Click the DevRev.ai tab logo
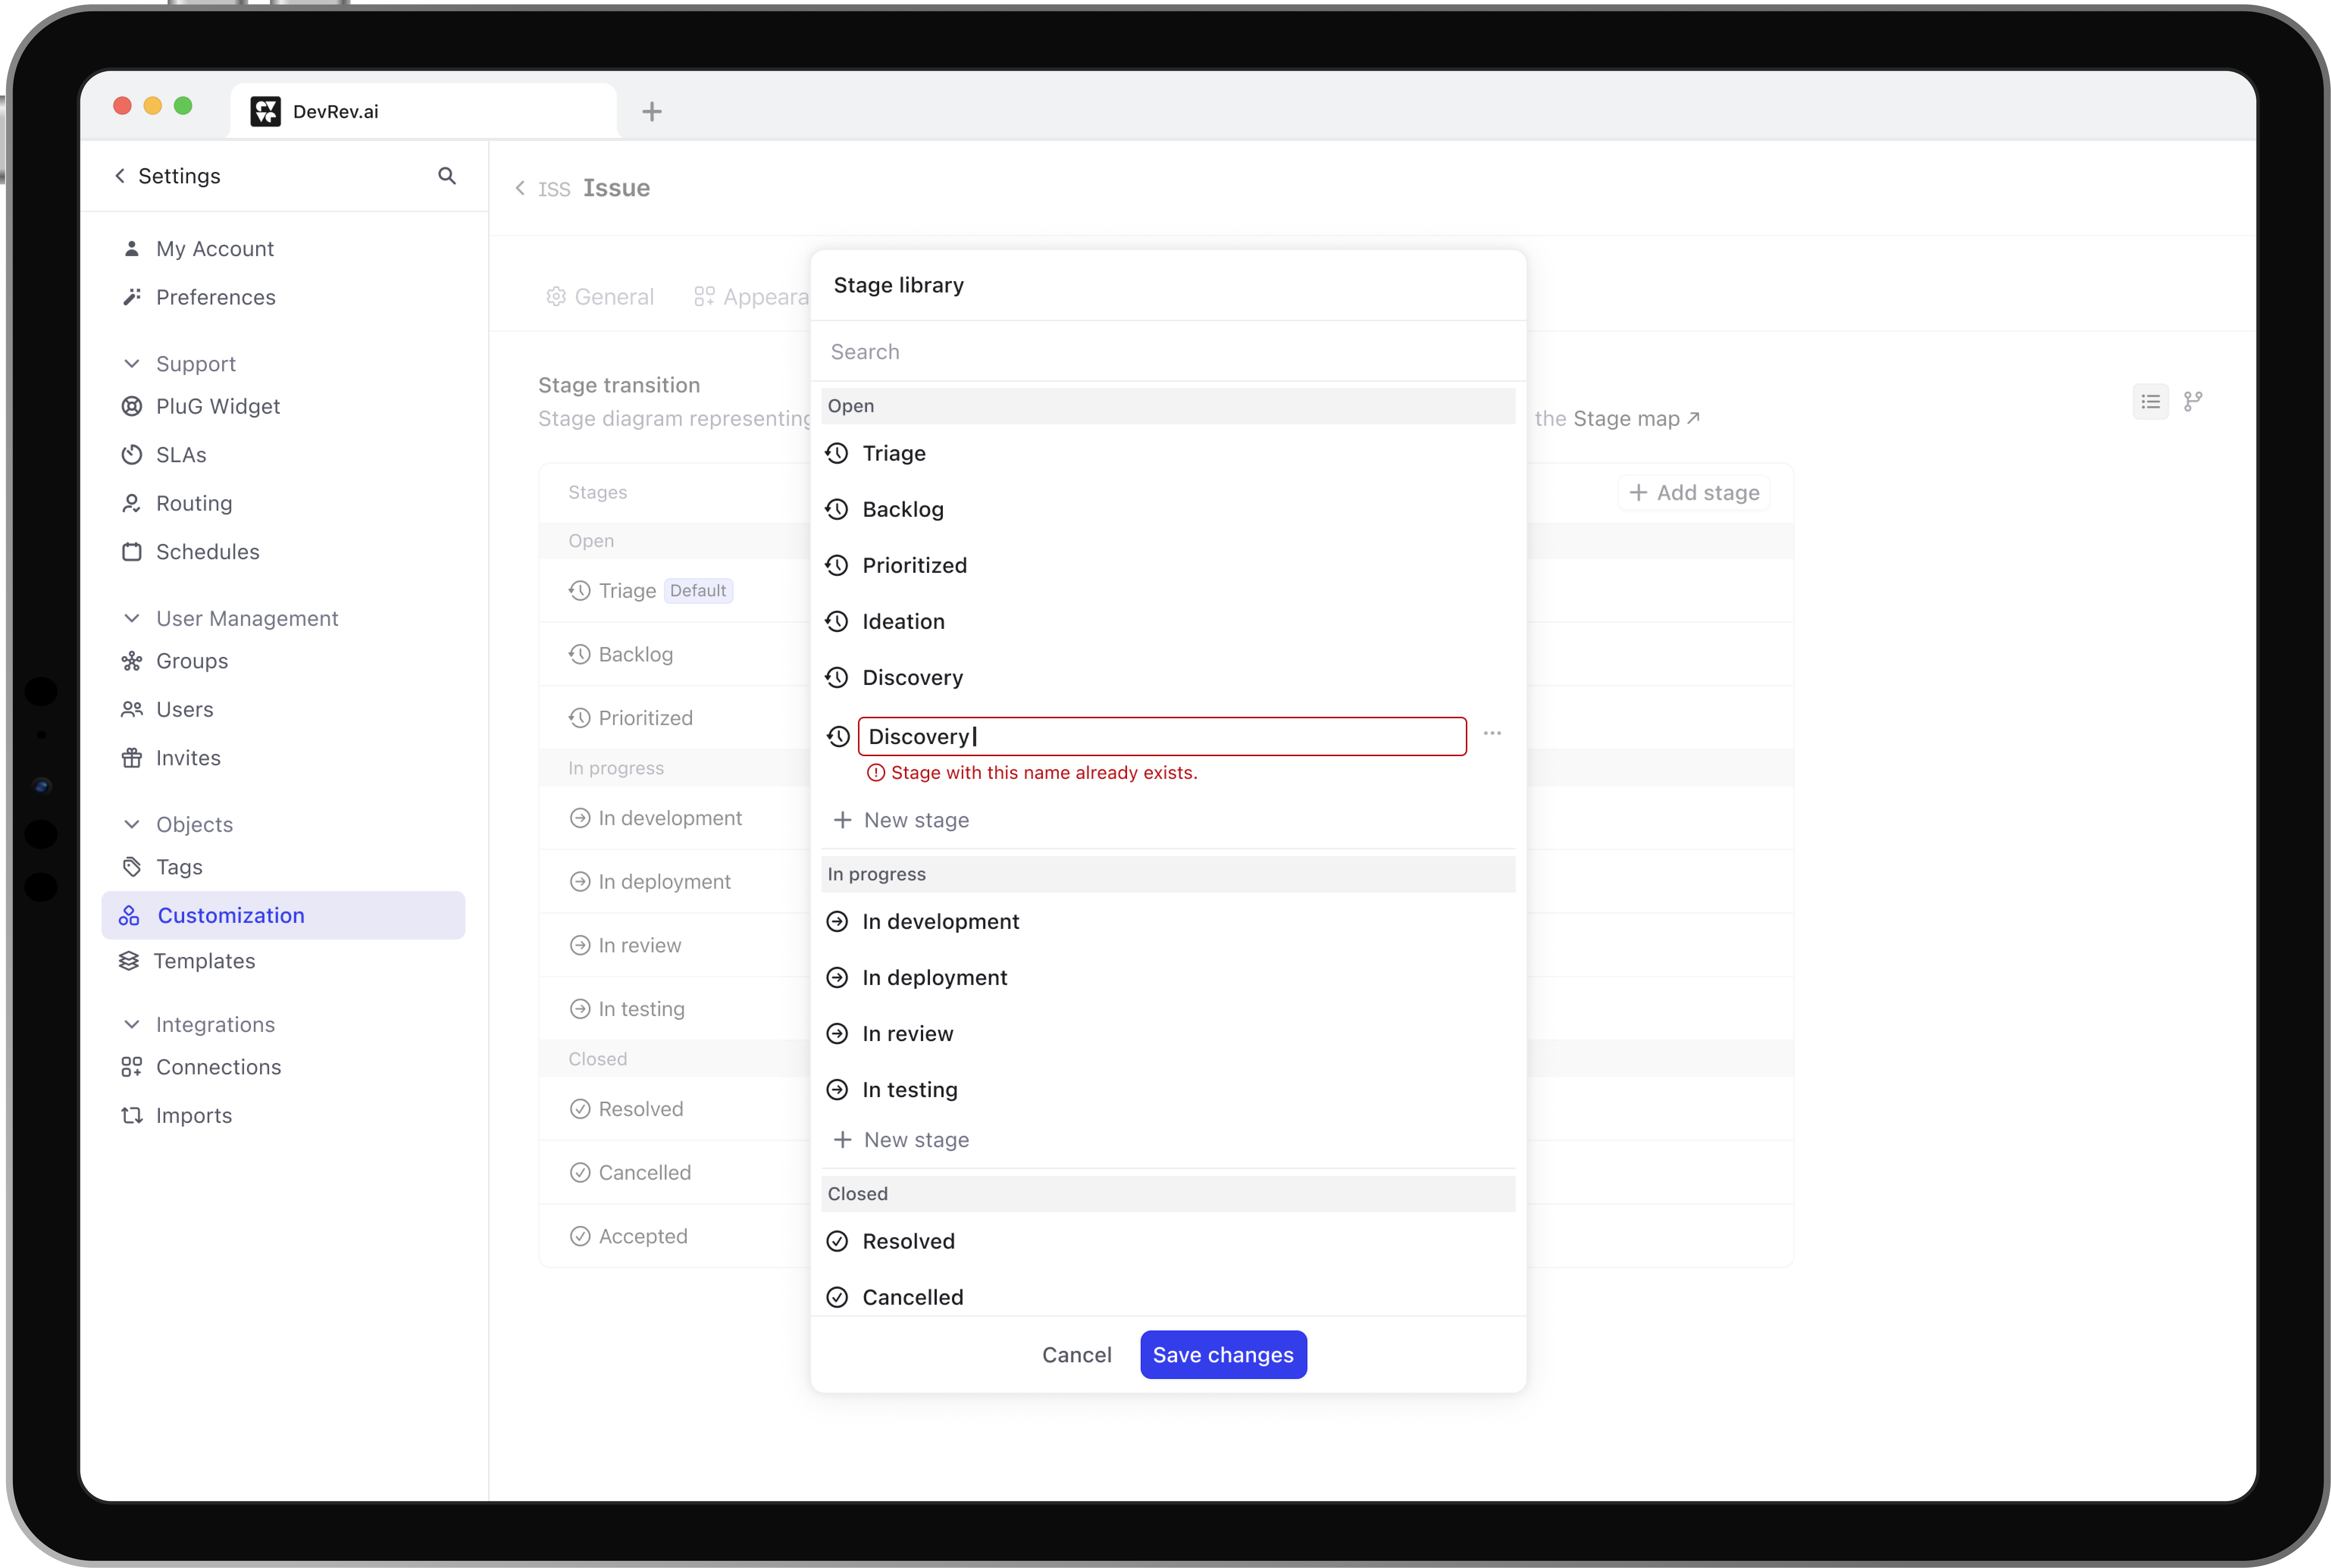The image size is (2331, 1568). click(x=265, y=111)
